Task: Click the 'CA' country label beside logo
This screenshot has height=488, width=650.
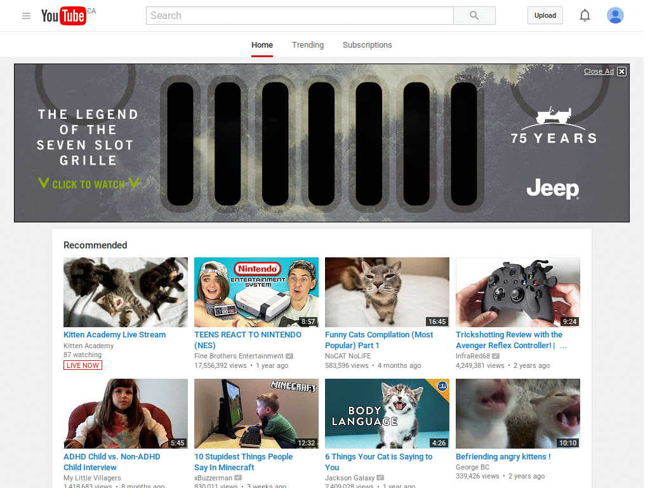Action: (x=91, y=11)
